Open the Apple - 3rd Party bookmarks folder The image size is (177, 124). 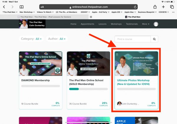point(101,12)
